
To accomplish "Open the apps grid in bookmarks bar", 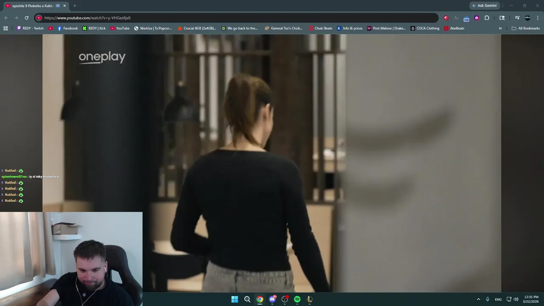I will pyautogui.click(x=6, y=28).
